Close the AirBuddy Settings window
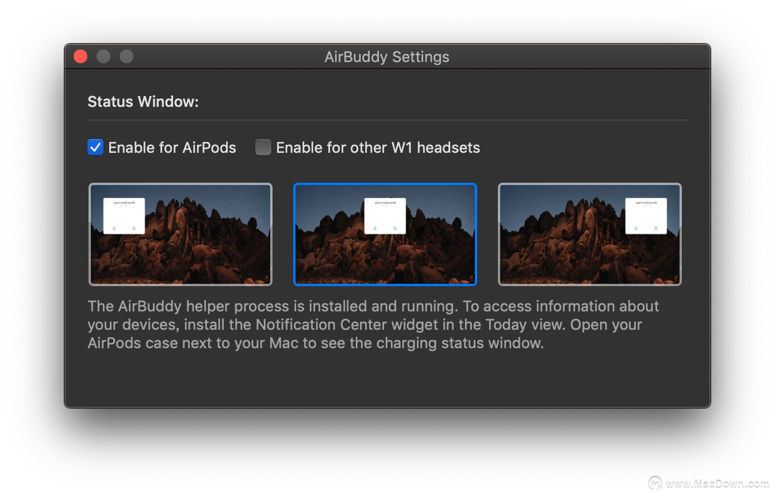The width and height of the screenshot is (775, 493). pyautogui.click(x=80, y=56)
